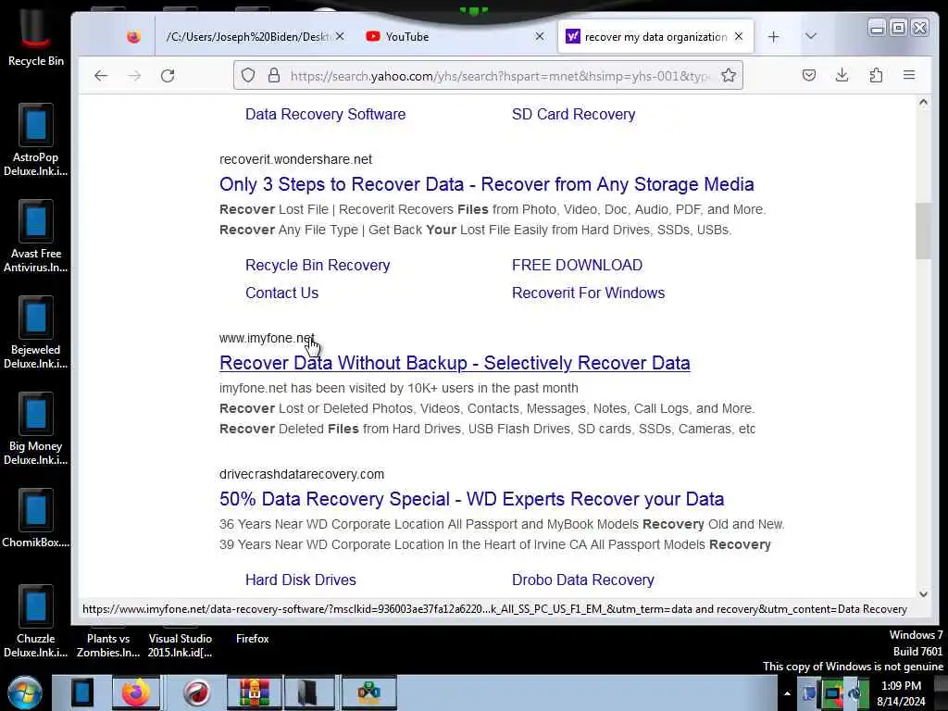The height and width of the screenshot is (711, 948).
Task: Click the www.imyfone.net domain text
Action: (x=267, y=338)
